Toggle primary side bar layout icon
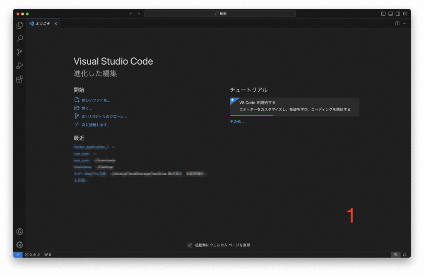Viewport: 424px width, 275px height. click(383, 14)
